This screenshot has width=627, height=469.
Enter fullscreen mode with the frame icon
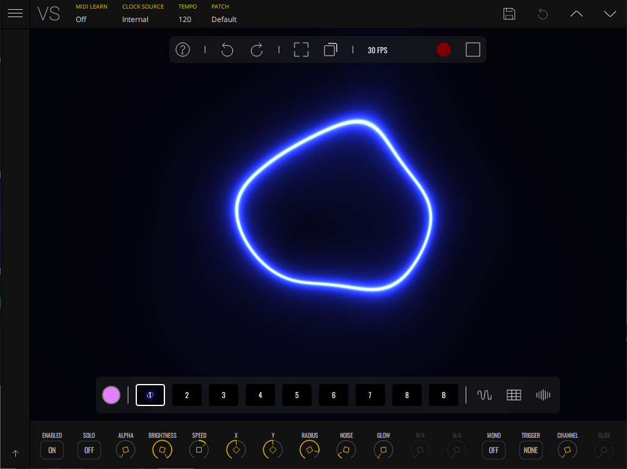301,50
